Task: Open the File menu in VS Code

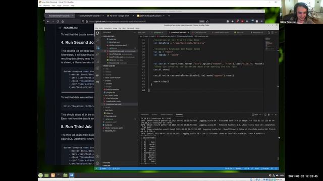Action: pos(96,28)
